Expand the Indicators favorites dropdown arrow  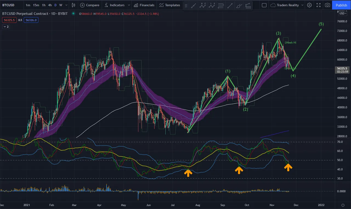tap(129, 5)
